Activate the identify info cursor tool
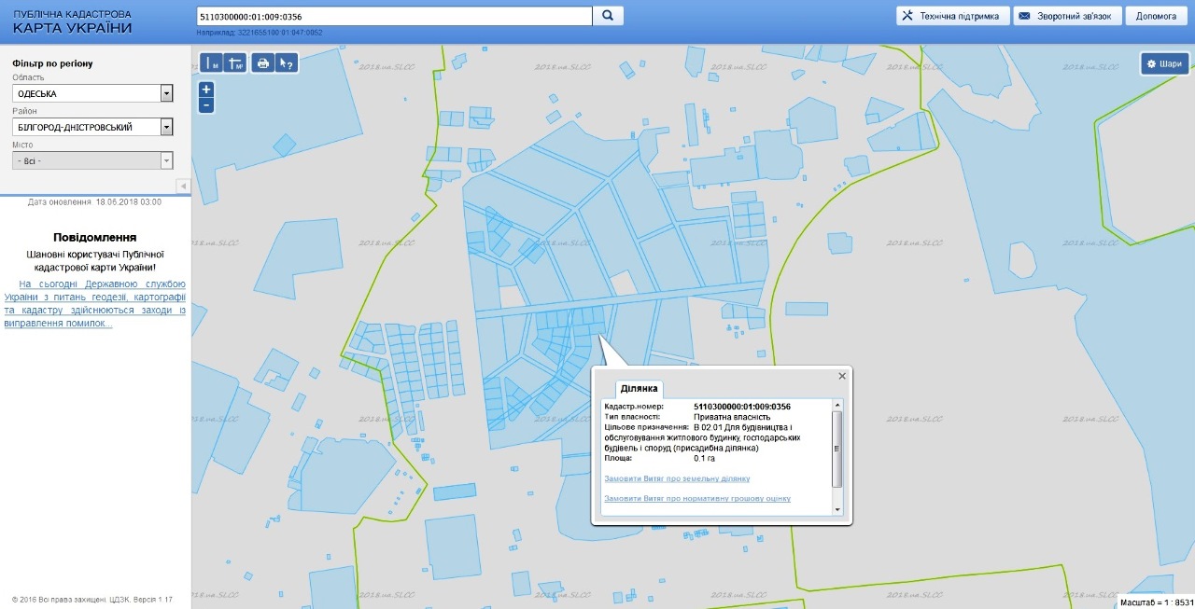 [287, 63]
